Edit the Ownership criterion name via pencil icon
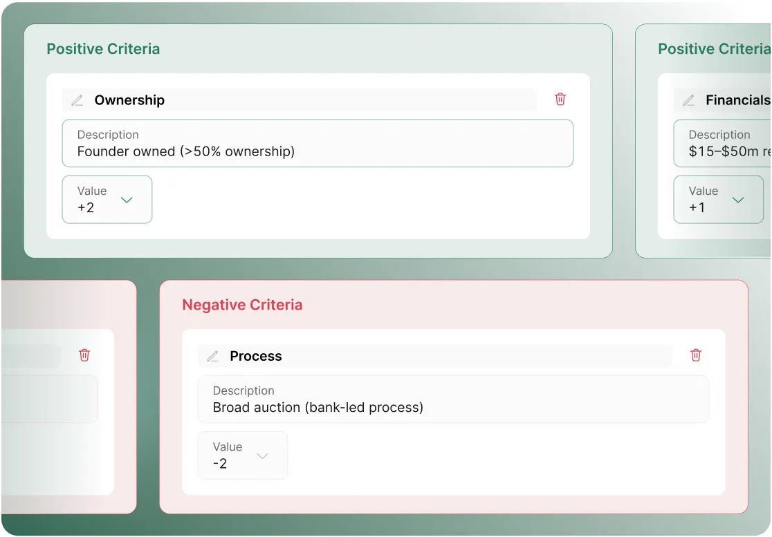 (x=77, y=100)
